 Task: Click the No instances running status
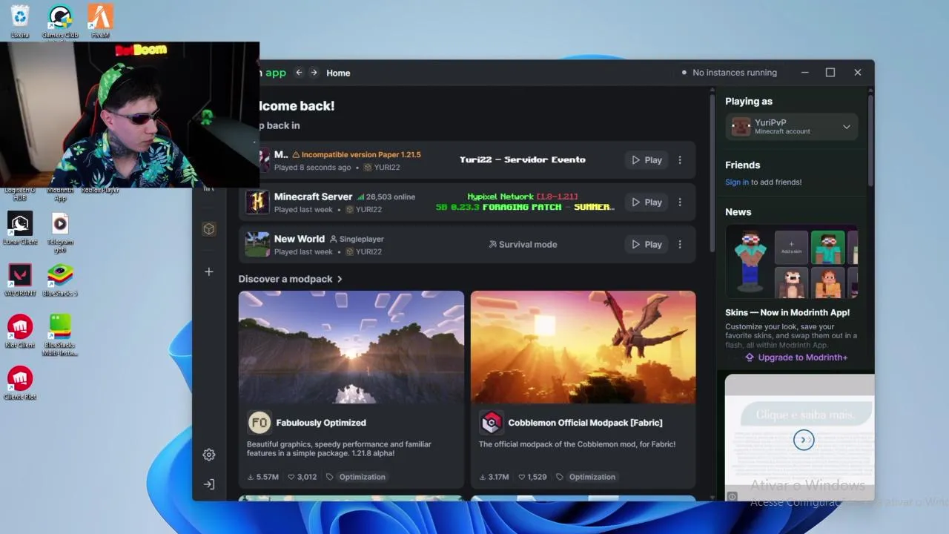coord(730,73)
